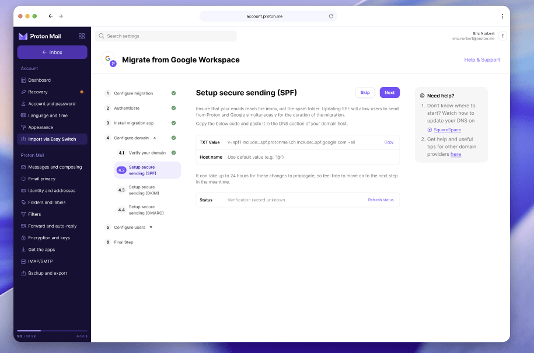Click the Backup and export icon
The height and width of the screenshot is (353, 534).
23,273
